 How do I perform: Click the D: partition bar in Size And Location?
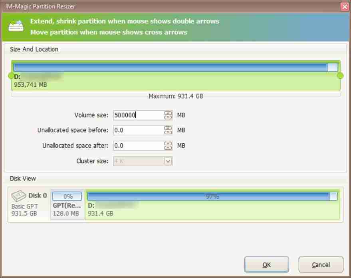pyautogui.click(x=176, y=75)
